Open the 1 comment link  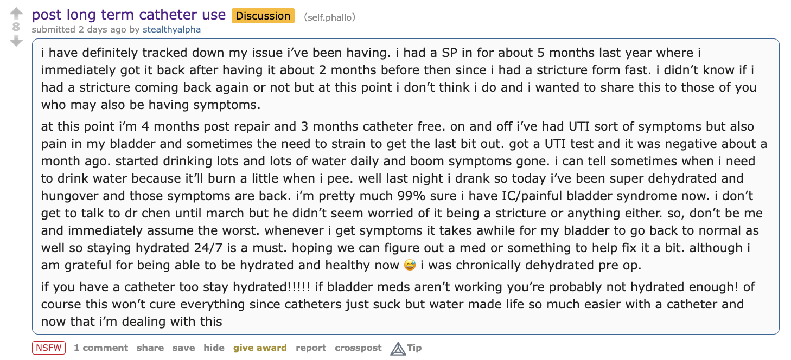point(101,348)
